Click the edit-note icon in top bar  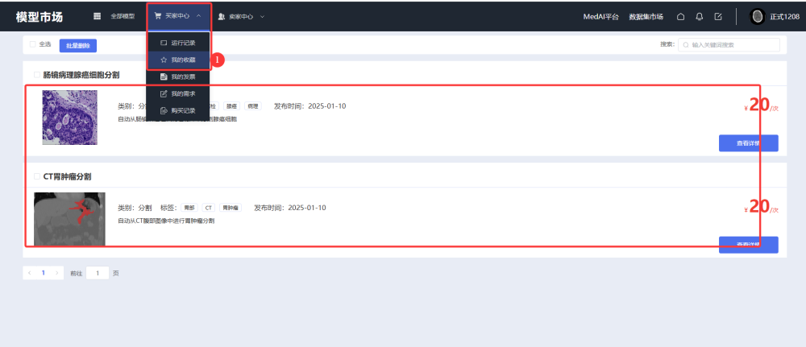click(x=718, y=16)
